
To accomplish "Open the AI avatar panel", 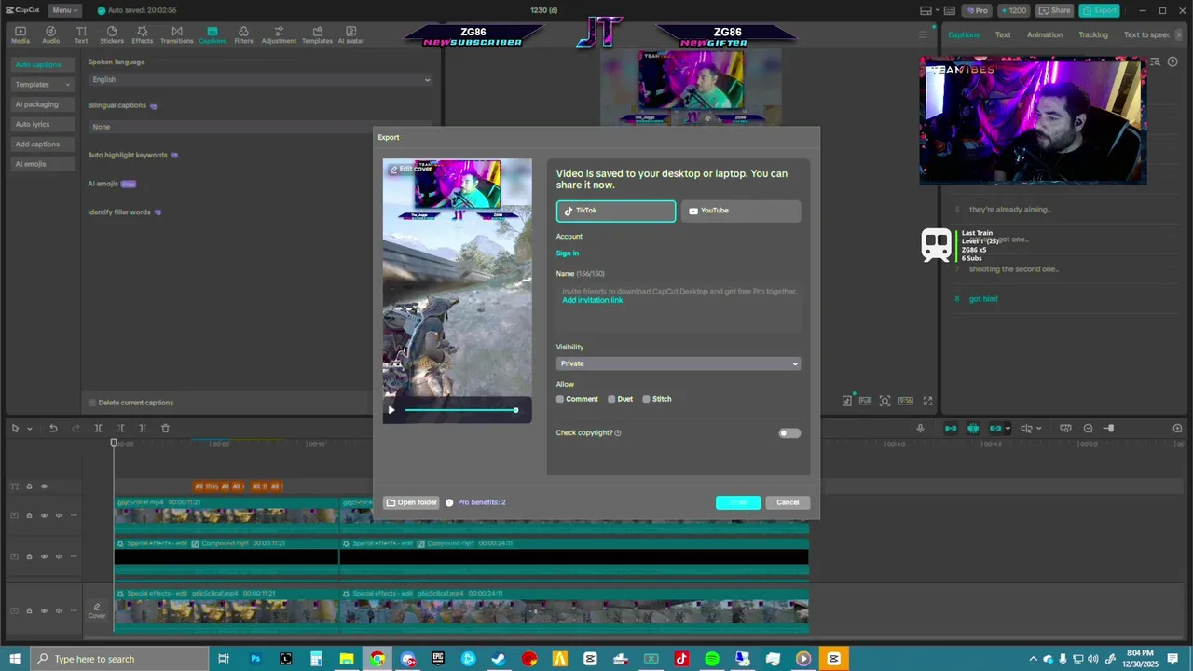I will click(351, 34).
